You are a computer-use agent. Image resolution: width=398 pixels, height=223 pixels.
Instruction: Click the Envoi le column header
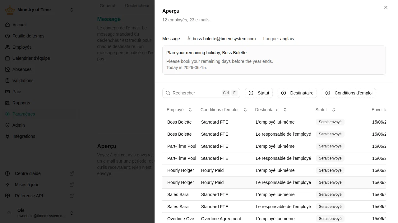tap(379, 110)
